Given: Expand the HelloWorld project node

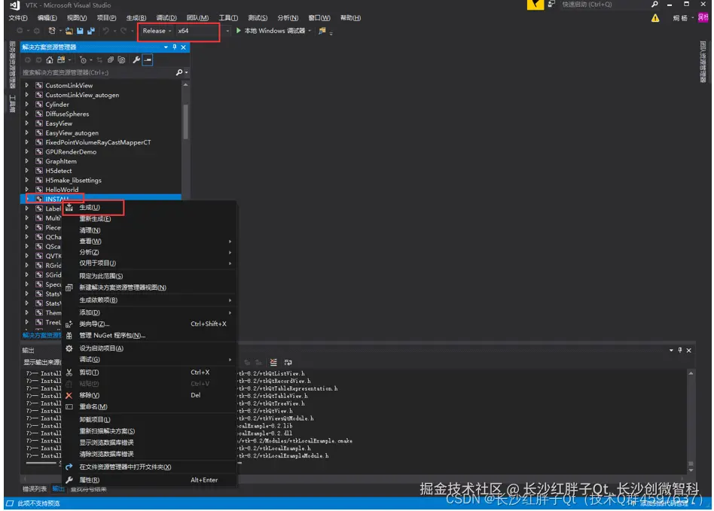Looking at the screenshot, I should [x=27, y=190].
